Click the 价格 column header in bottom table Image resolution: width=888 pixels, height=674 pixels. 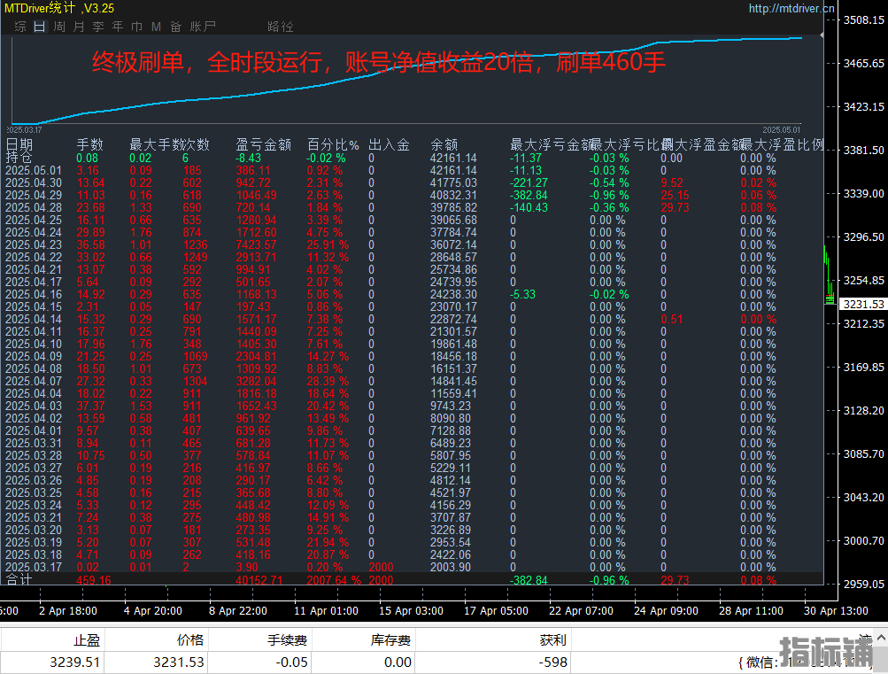pos(190,640)
